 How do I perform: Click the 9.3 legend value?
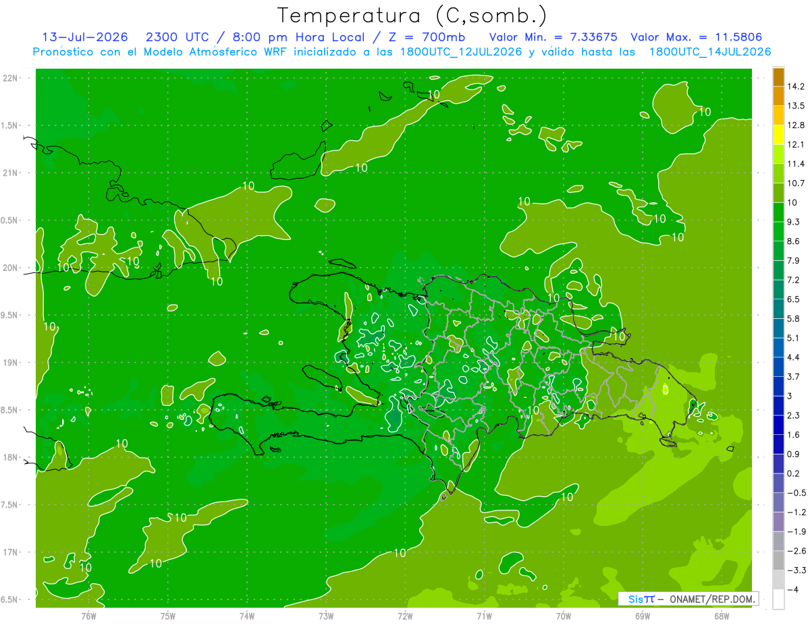(x=794, y=222)
